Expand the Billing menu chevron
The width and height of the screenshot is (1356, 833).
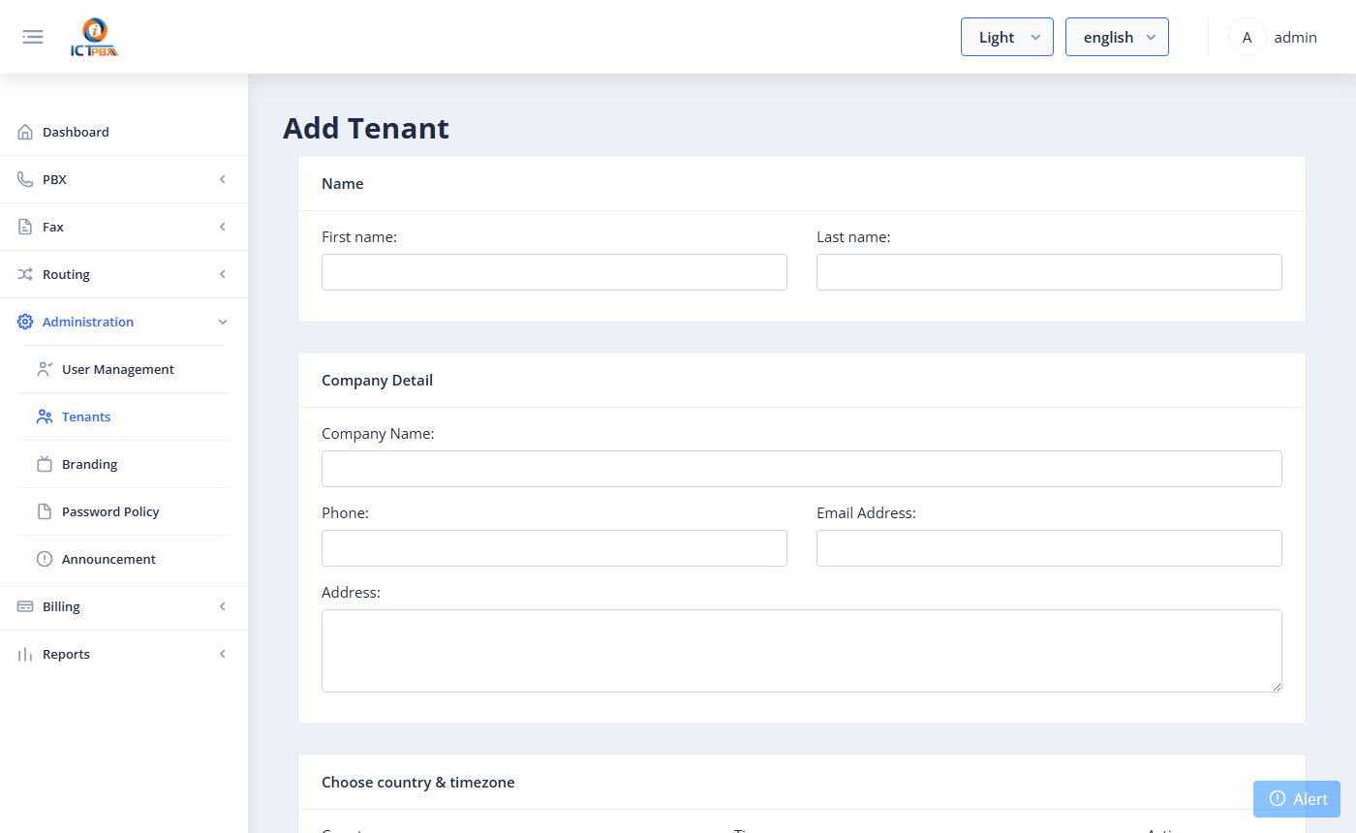click(x=223, y=606)
